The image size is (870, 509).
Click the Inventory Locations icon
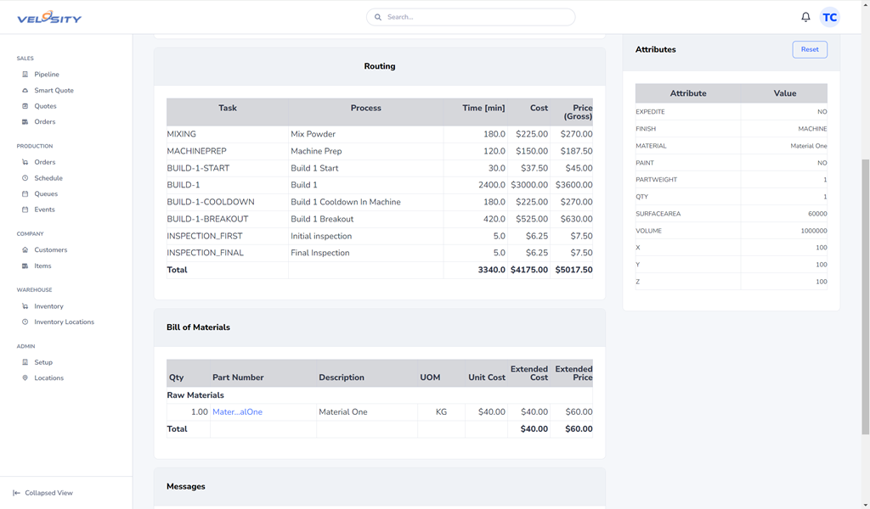(25, 322)
